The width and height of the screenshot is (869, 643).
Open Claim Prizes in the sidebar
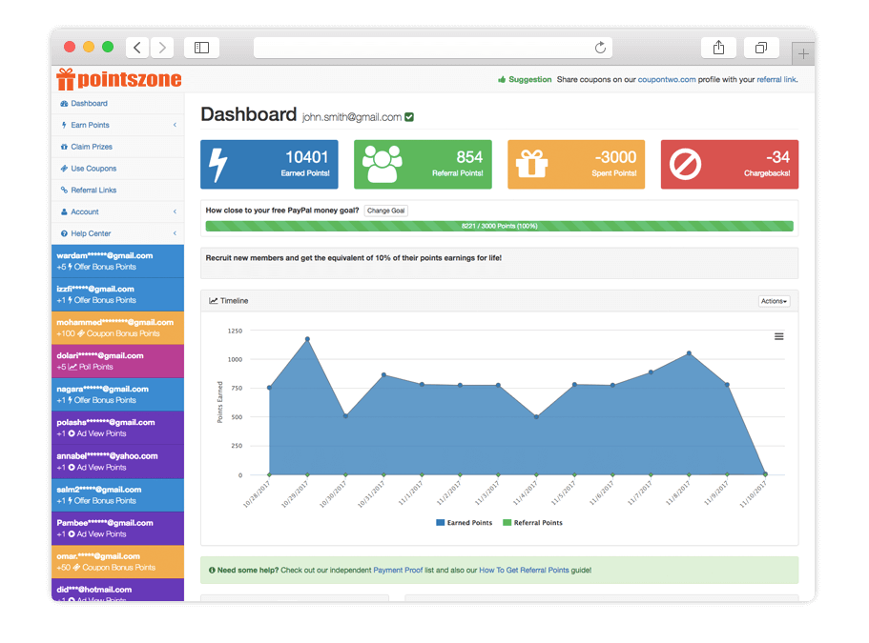click(x=91, y=147)
